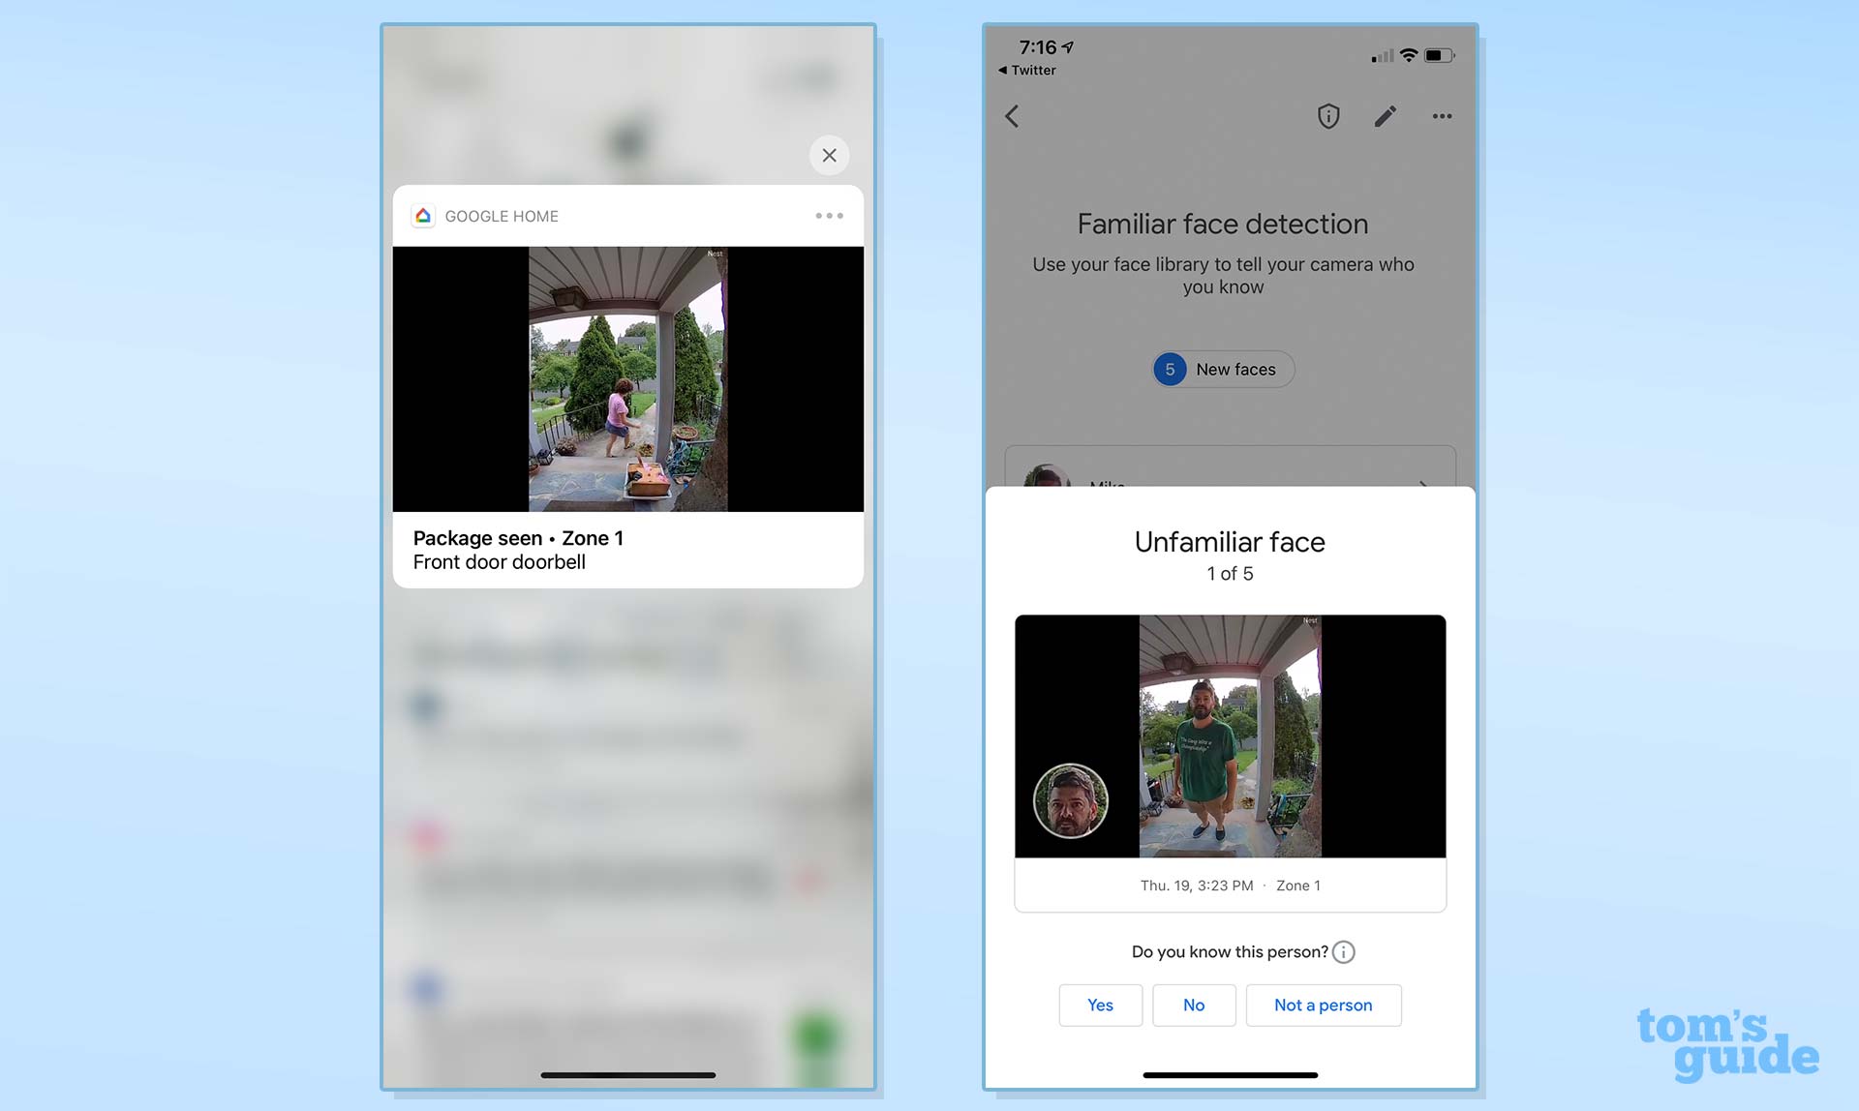Tap the back arrow navigation icon
The width and height of the screenshot is (1859, 1111).
tap(1014, 115)
